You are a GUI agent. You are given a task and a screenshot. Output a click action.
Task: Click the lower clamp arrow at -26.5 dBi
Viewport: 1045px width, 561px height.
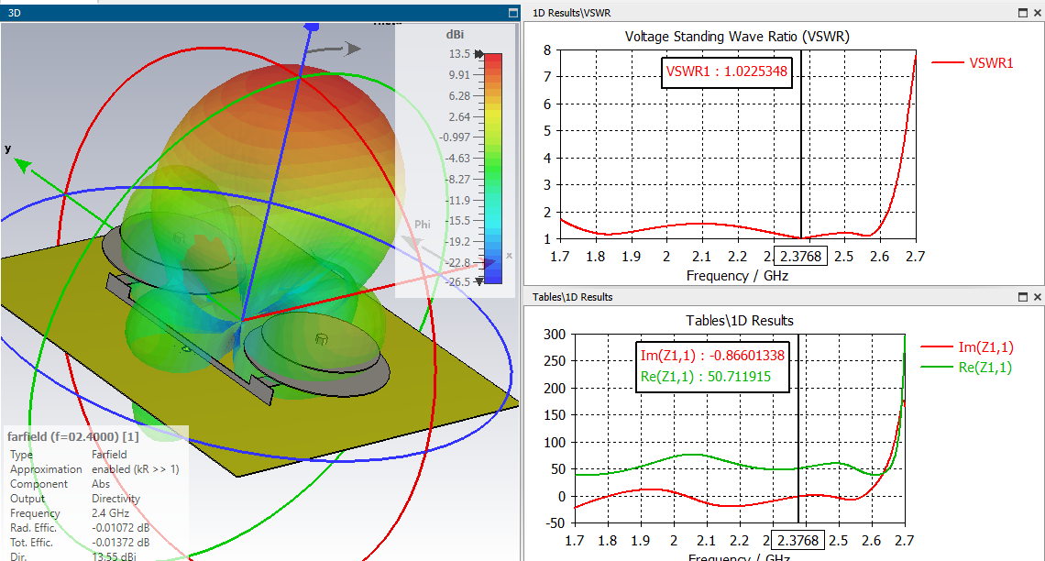[478, 281]
